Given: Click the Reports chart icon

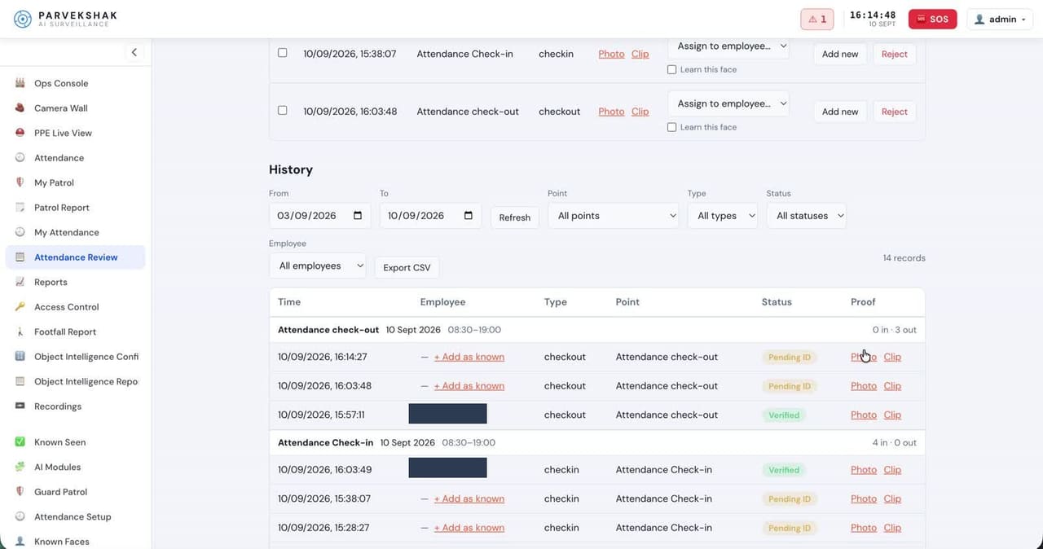Looking at the screenshot, I should [20, 282].
